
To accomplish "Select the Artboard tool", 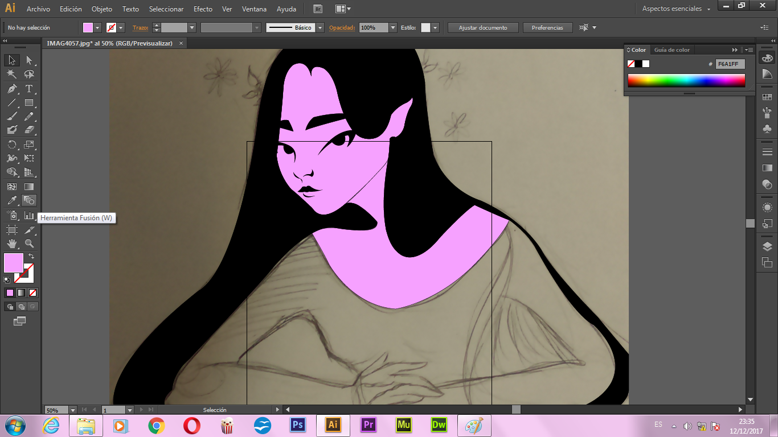I will point(12,230).
